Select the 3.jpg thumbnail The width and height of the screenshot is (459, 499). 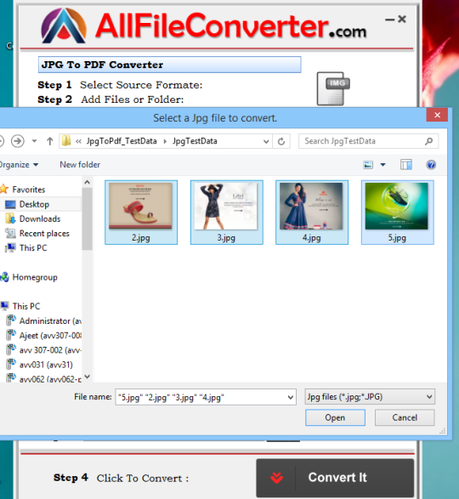click(x=226, y=213)
